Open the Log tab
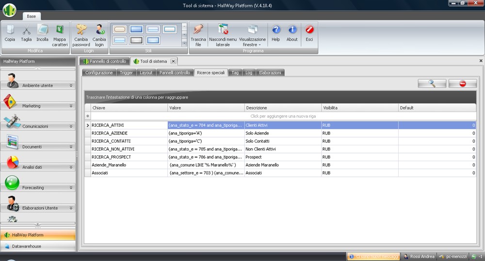 click(x=249, y=73)
